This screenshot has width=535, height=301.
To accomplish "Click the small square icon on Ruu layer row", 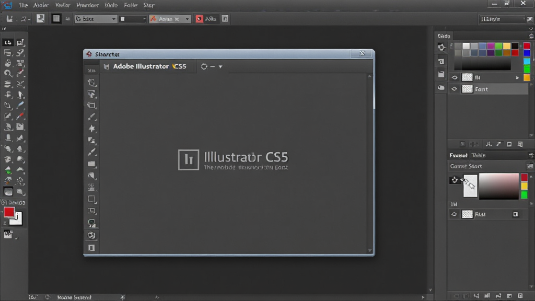I will pyautogui.click(x=516, y=214).
